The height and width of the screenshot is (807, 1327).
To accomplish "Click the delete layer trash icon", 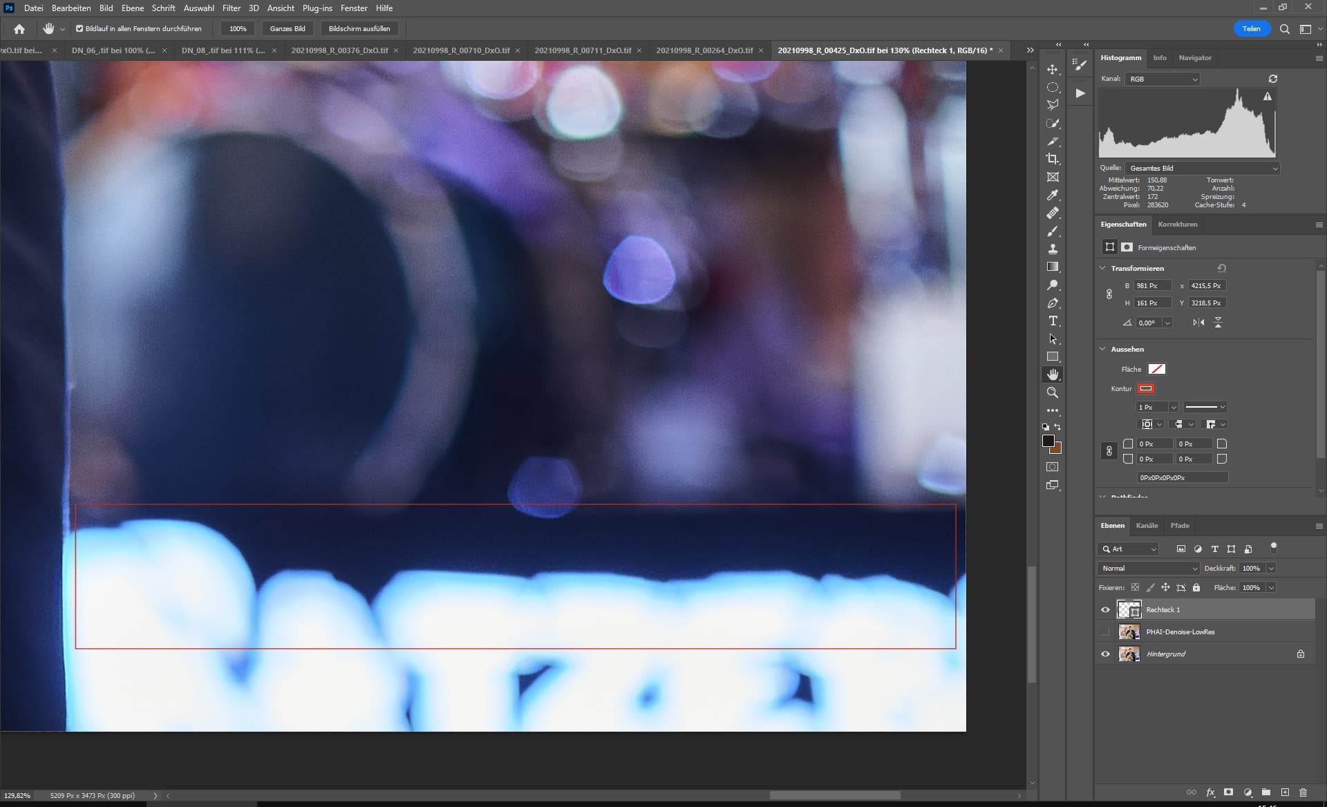I will coord(1303,792).
